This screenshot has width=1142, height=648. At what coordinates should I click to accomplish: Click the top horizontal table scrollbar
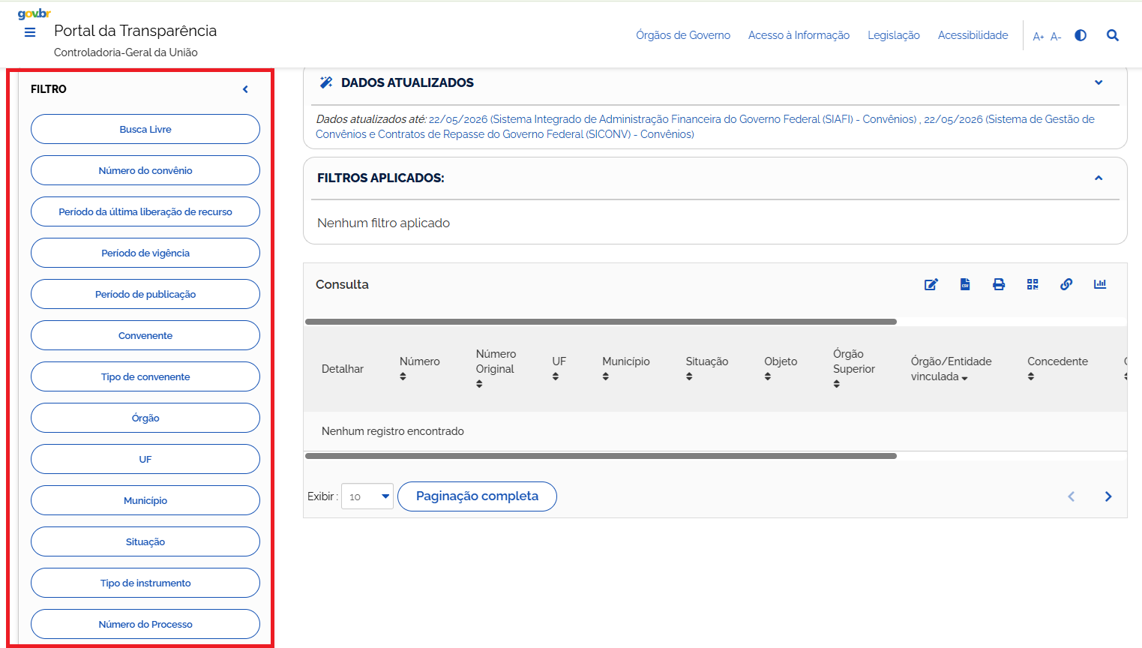tap(601, 322)
